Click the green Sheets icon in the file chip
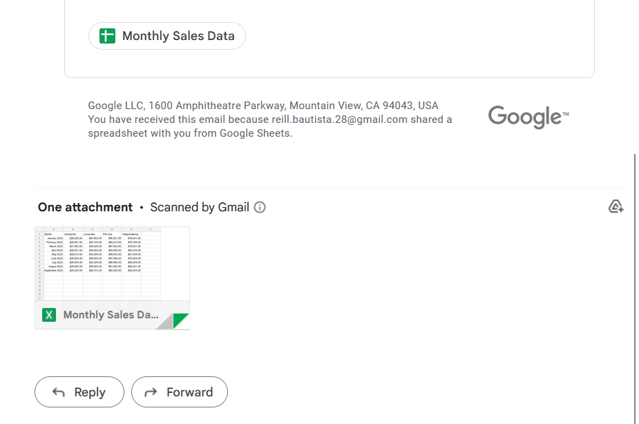The height and width of the screenshot is (424, 639). tap(107, 36)
